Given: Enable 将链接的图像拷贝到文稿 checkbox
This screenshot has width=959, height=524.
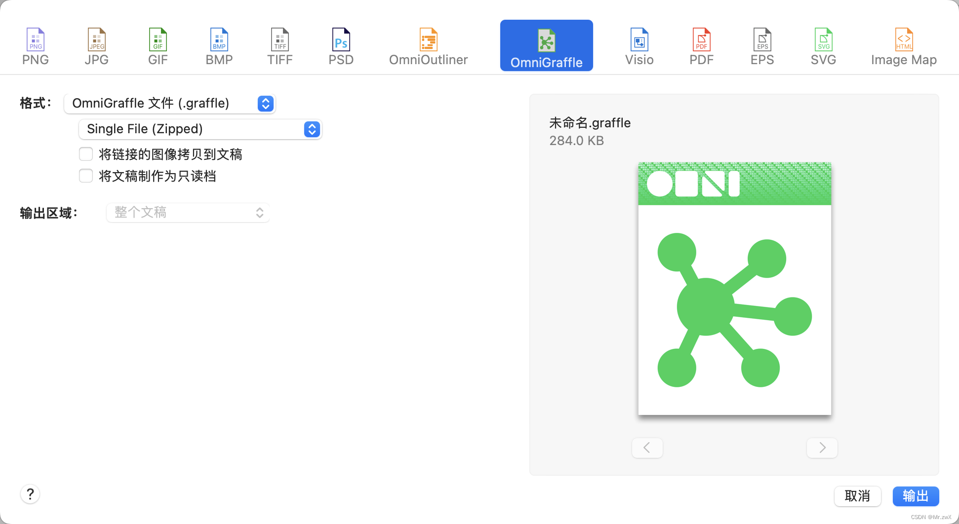Looking at the screenshot, I should [x=86, y=154].
